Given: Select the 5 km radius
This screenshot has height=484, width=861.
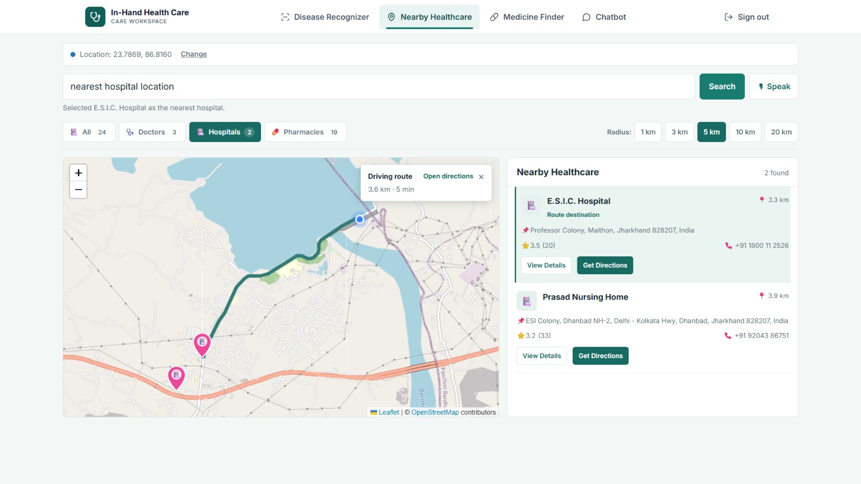Looking at the screenshot, I should tap(711, 132).
